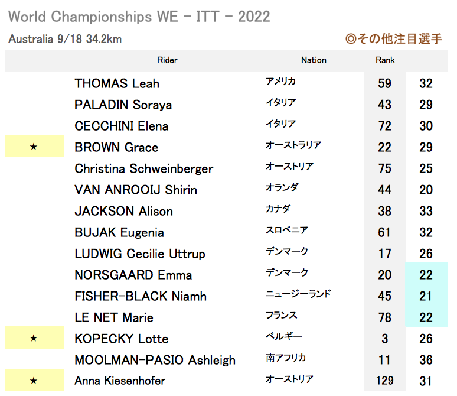Image resolution: width=457 pixels, height=396 pixels.
Task: Select the Rider column header
Action: pos(167,60)
